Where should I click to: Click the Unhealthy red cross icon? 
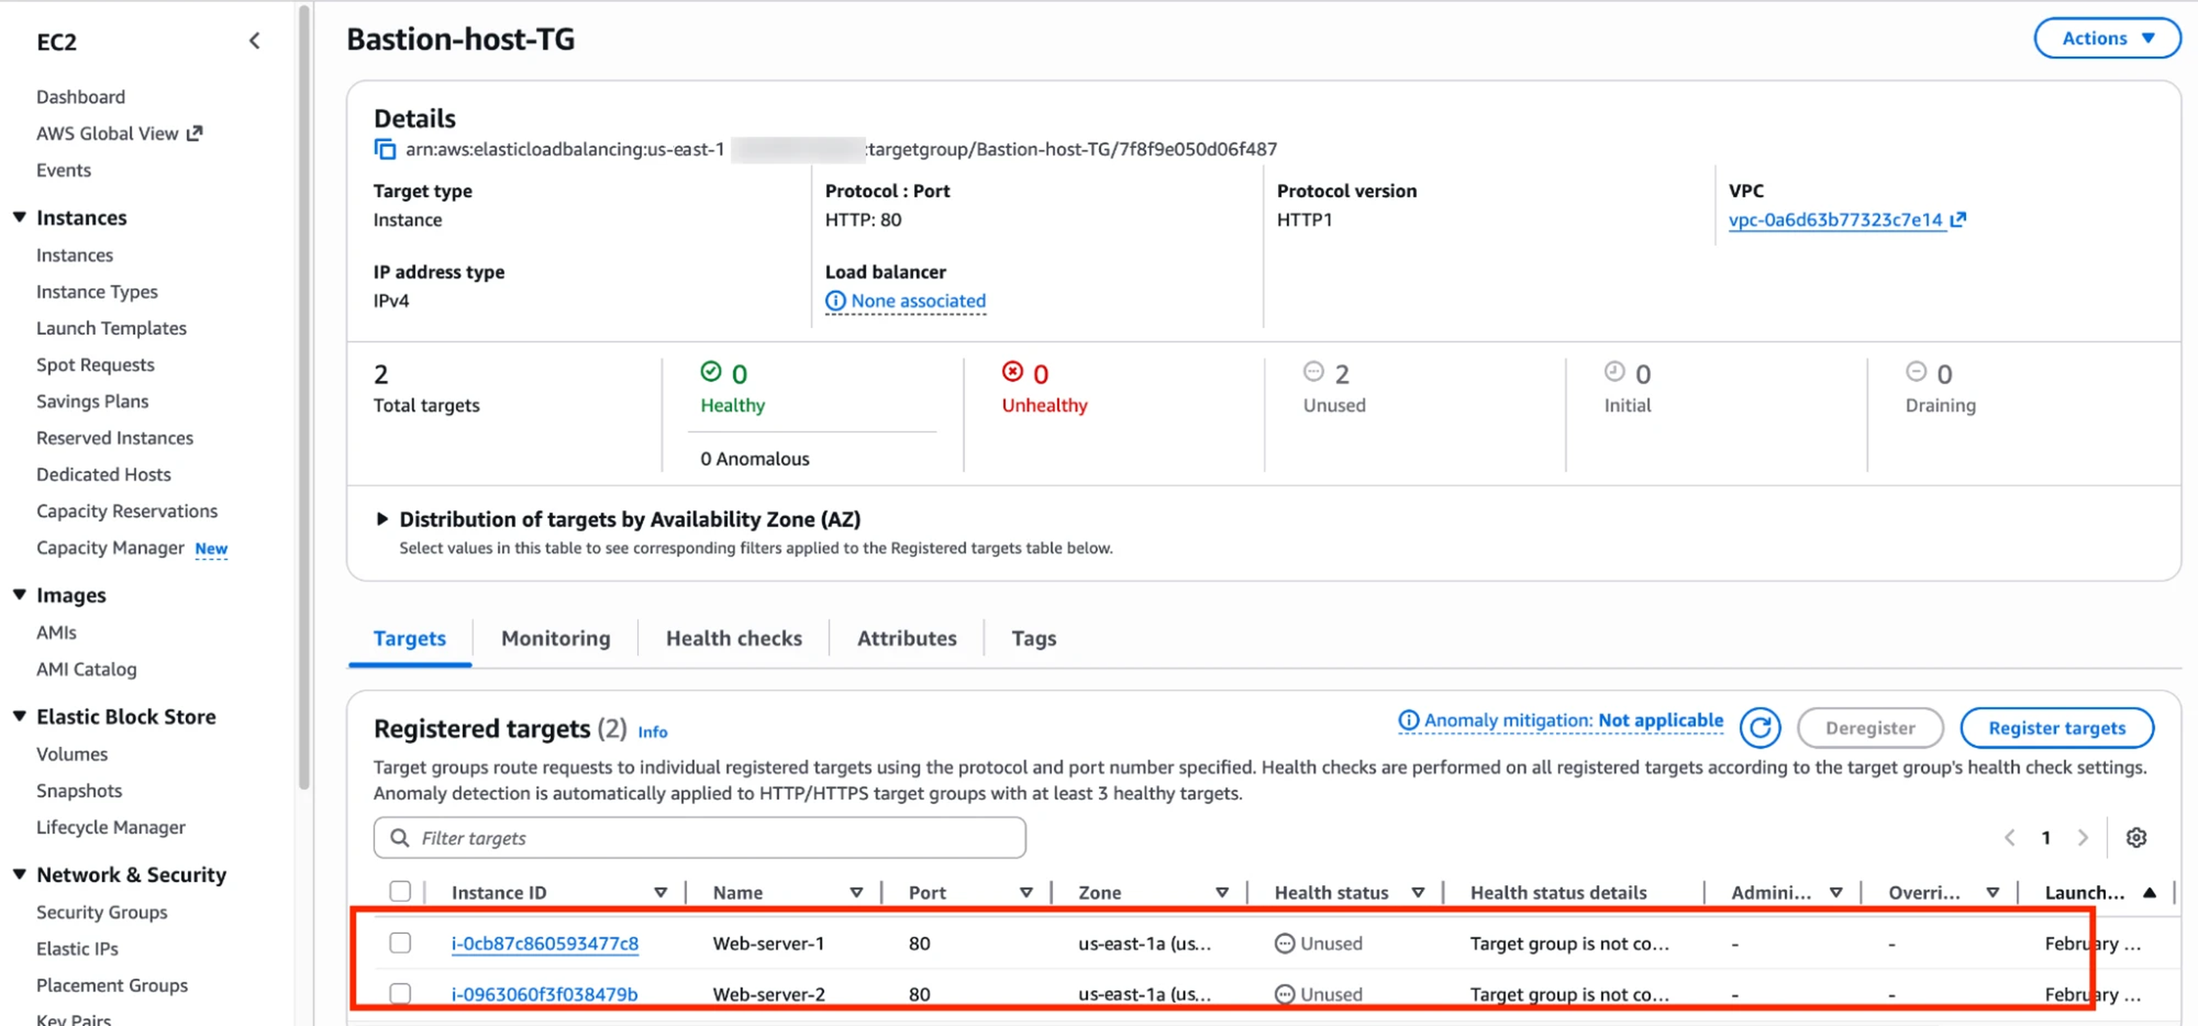[1012, 372]
